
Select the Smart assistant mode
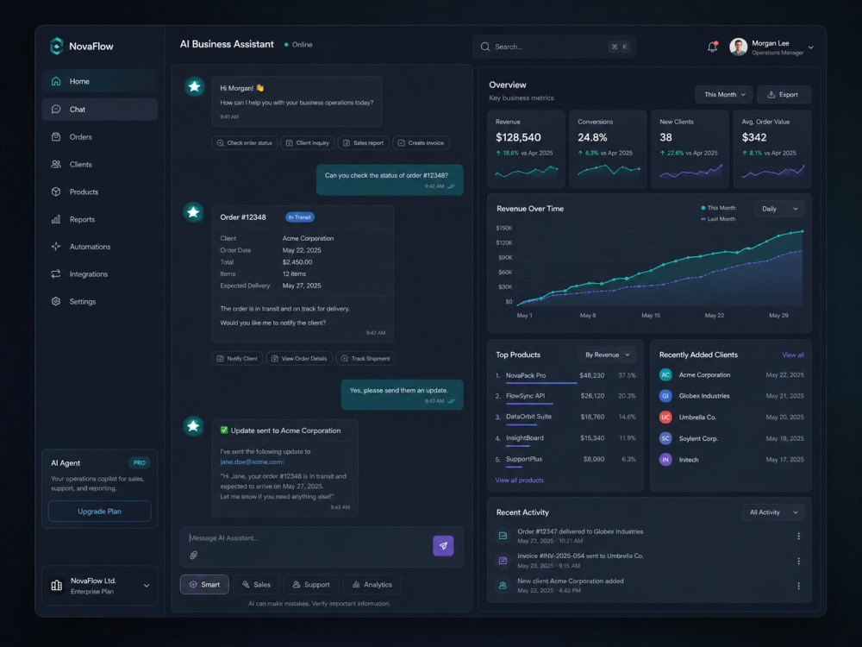click(204, 584)
